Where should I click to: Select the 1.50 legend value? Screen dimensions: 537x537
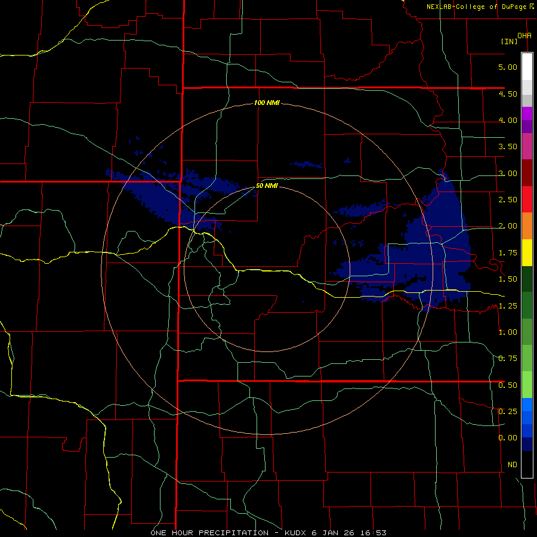click(508, 279)
